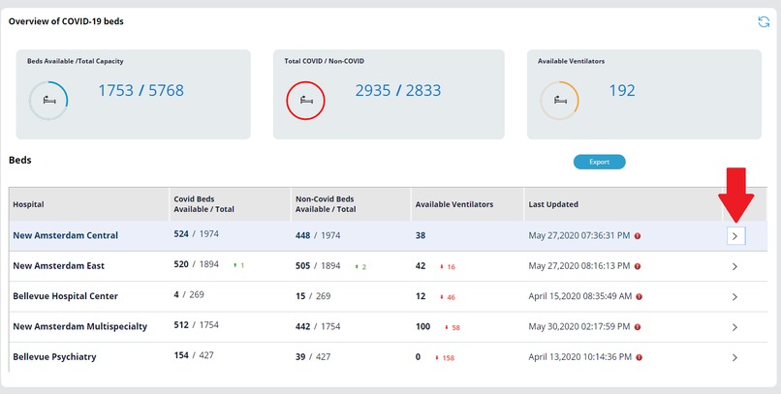Expand New Amsterdam East row chevron
This screenshot has height=394, width=781.
coord(734,266)
